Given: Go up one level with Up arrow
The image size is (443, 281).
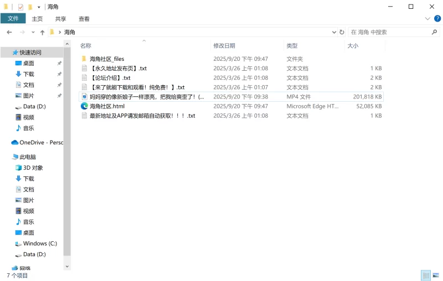Looking at the screenshot, I should (x=43, y=32).
